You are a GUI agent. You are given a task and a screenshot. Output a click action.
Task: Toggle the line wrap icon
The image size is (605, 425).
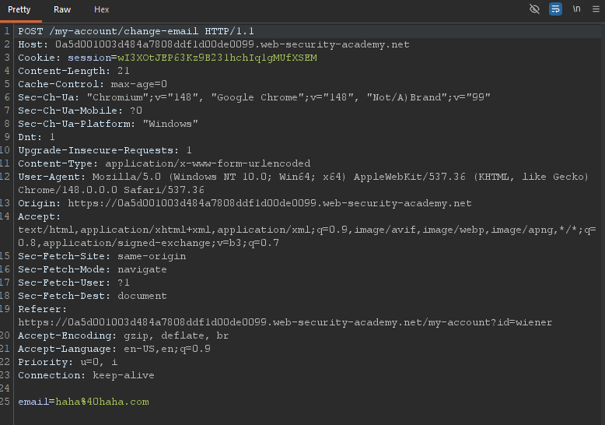tap(555, 9)
